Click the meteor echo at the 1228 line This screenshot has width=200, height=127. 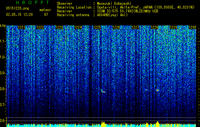tap(157, 90)
